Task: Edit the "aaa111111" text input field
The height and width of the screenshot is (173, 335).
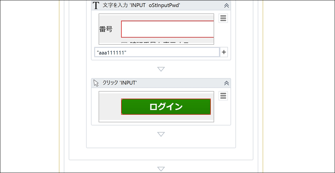Action: coord(157,52)
